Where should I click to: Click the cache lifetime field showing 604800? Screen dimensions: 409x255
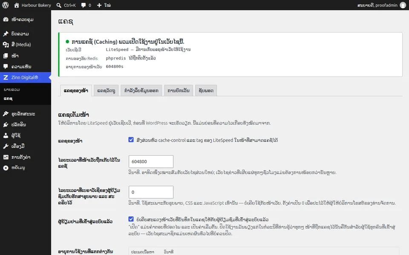point(151,161)
